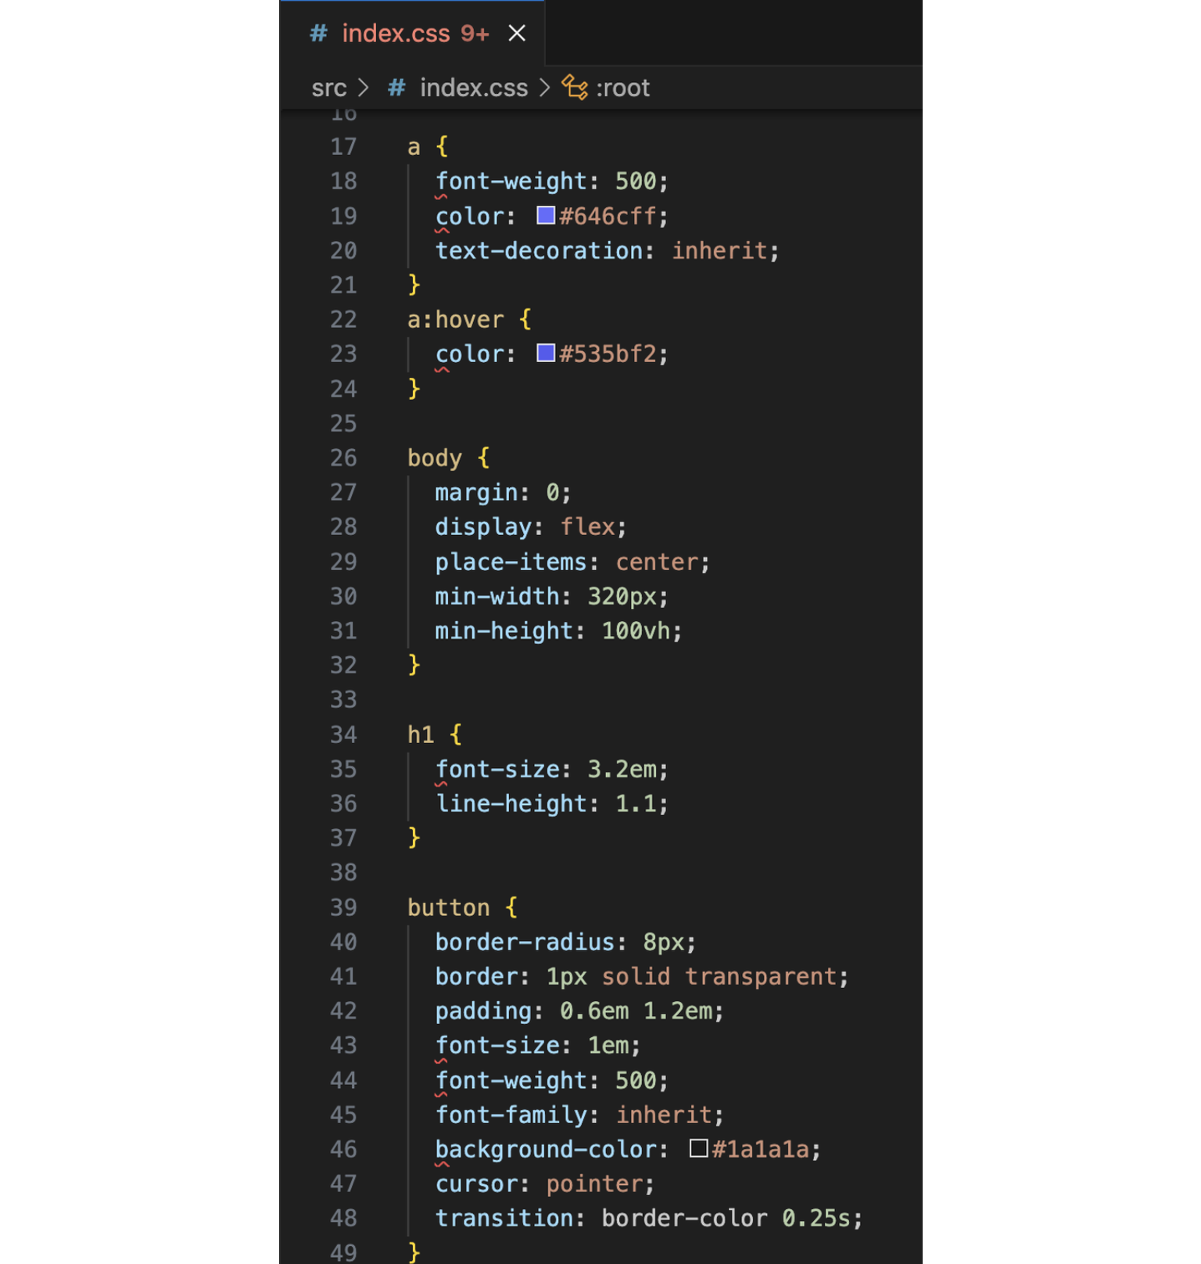This screenshot has height=1264, width=1201.
Task: Open color picker for #646cff swatch
Action: click(546, 215)
